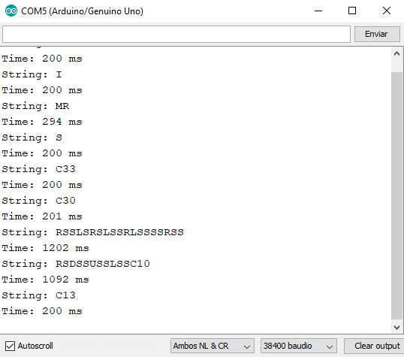Close the COM5 serial monitor window
This screenshot has width=404, height=357.
(387, 11)
